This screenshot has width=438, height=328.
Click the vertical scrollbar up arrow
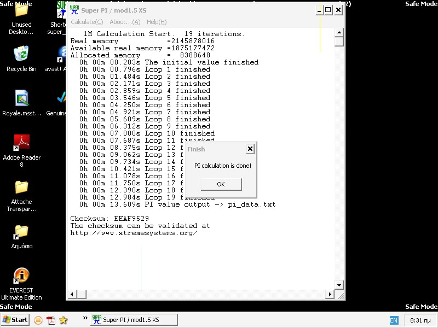[x=339, y=33]
